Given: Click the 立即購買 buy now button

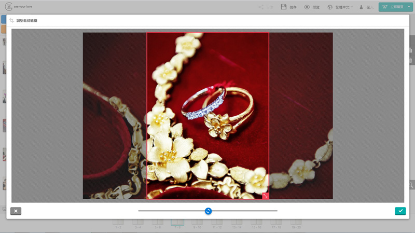Looking at the screenshot, I should tap(392, 7).
